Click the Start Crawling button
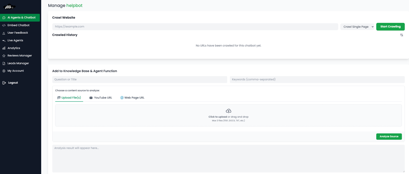 (390, 27)
